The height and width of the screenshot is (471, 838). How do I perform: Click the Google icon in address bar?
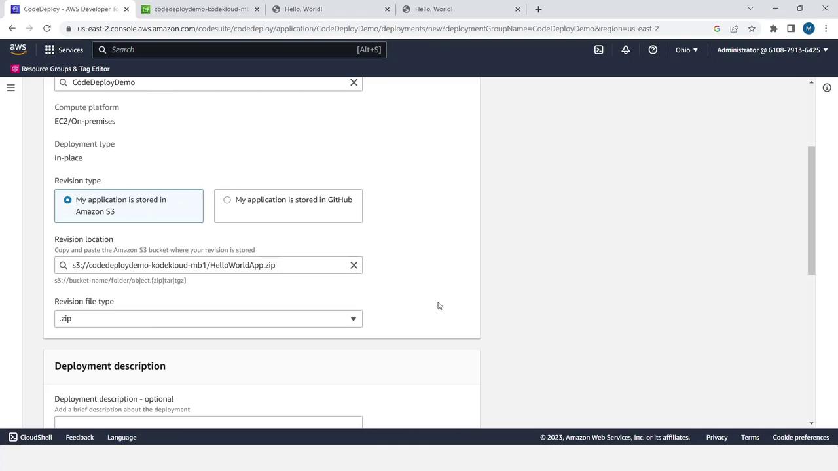717,29
